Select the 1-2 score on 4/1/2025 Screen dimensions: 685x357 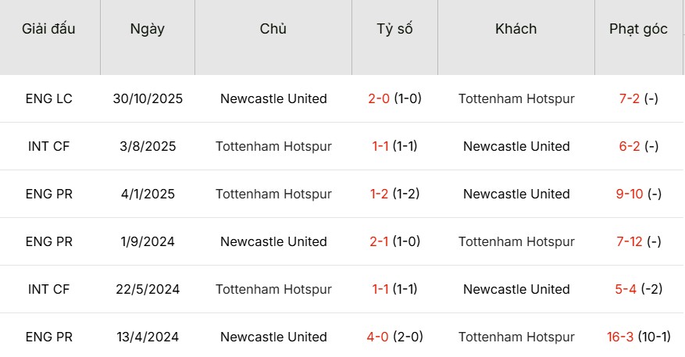[379, 195]
